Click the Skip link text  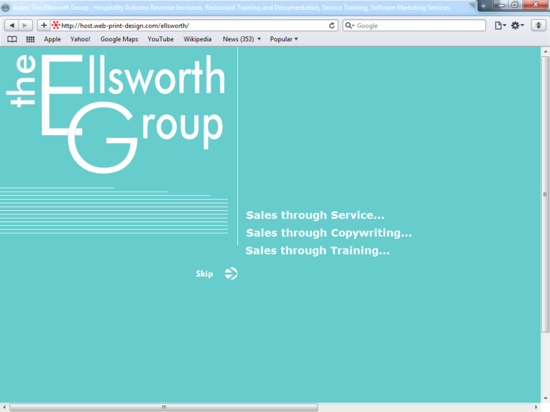[204, 273]
